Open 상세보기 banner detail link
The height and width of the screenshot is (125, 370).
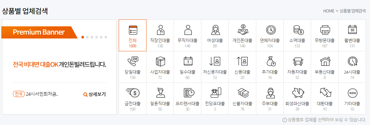coord(95,94)
